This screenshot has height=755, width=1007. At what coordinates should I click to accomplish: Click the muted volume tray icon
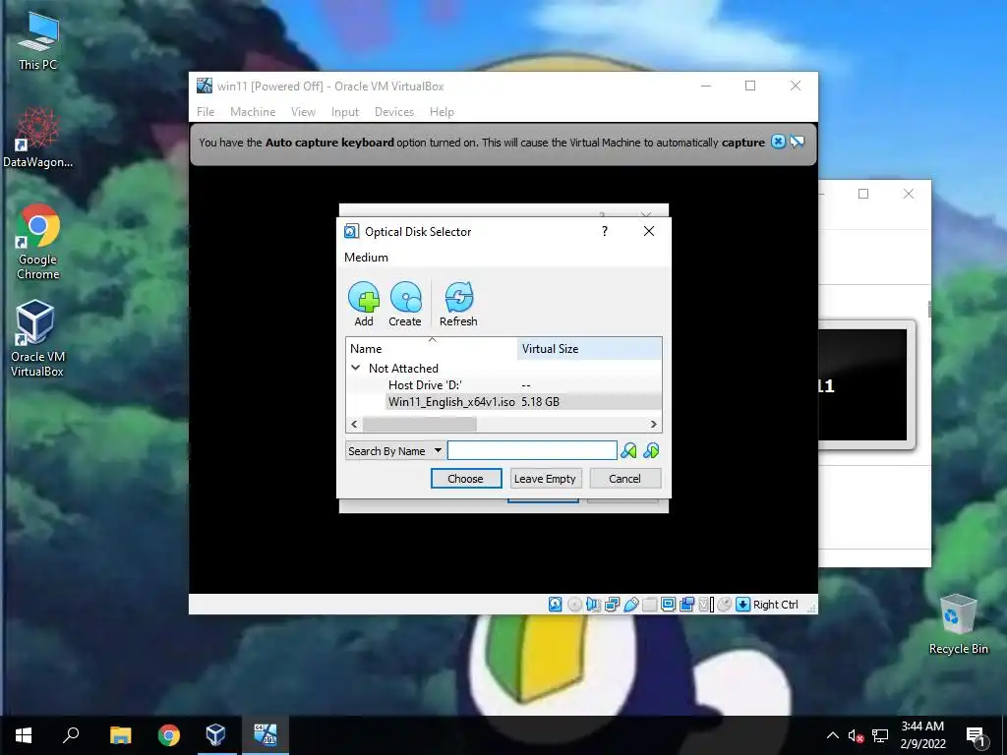coord(856,735)
